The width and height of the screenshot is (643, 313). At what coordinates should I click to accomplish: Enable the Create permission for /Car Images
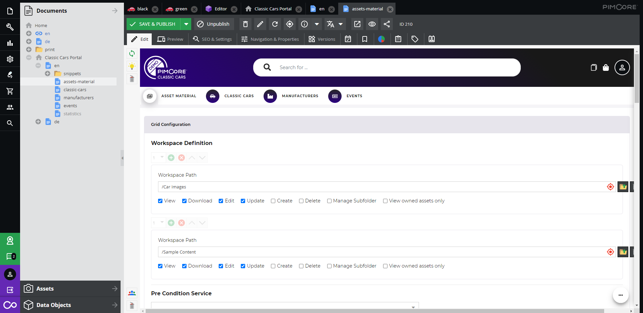(x=273, y=201)
